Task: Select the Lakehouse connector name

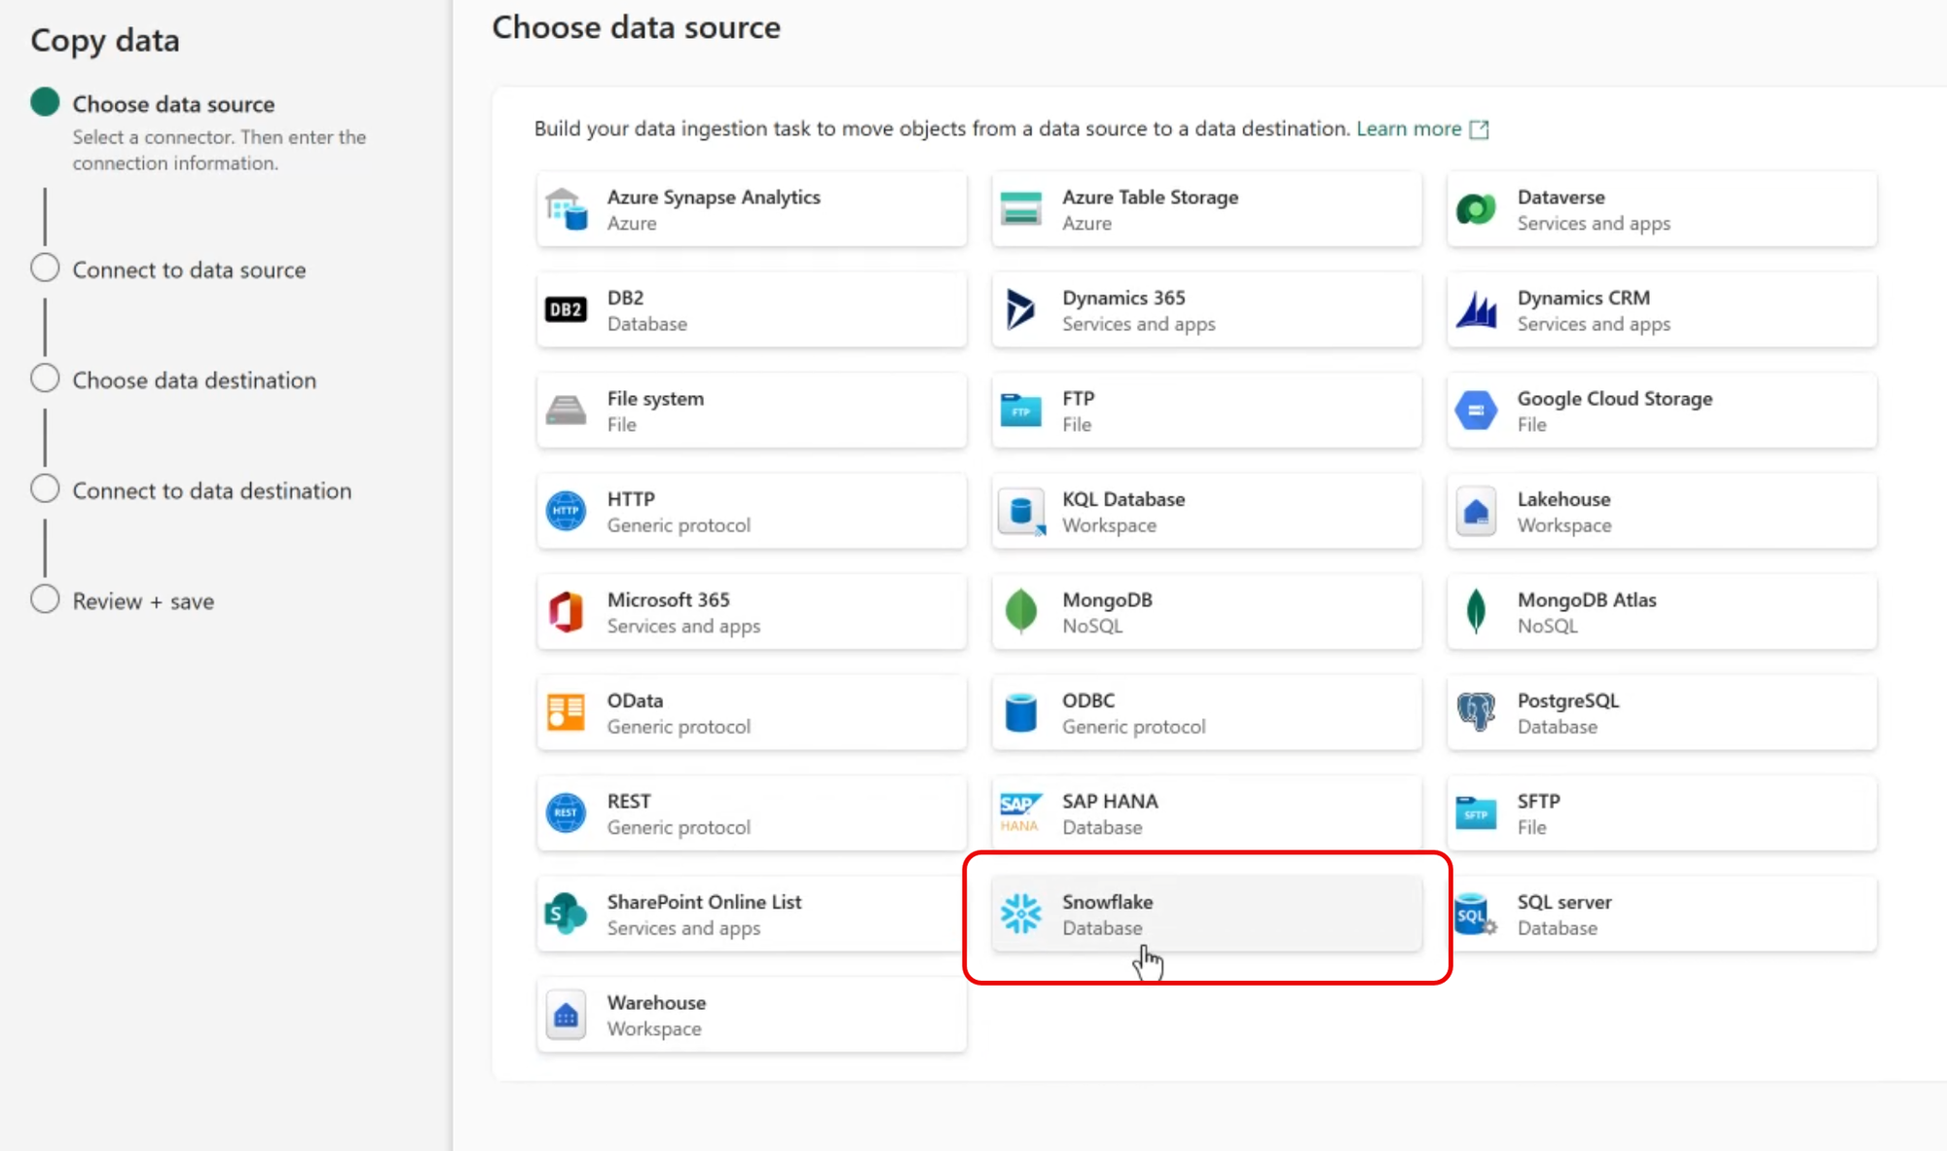Action: (1563, 499)
